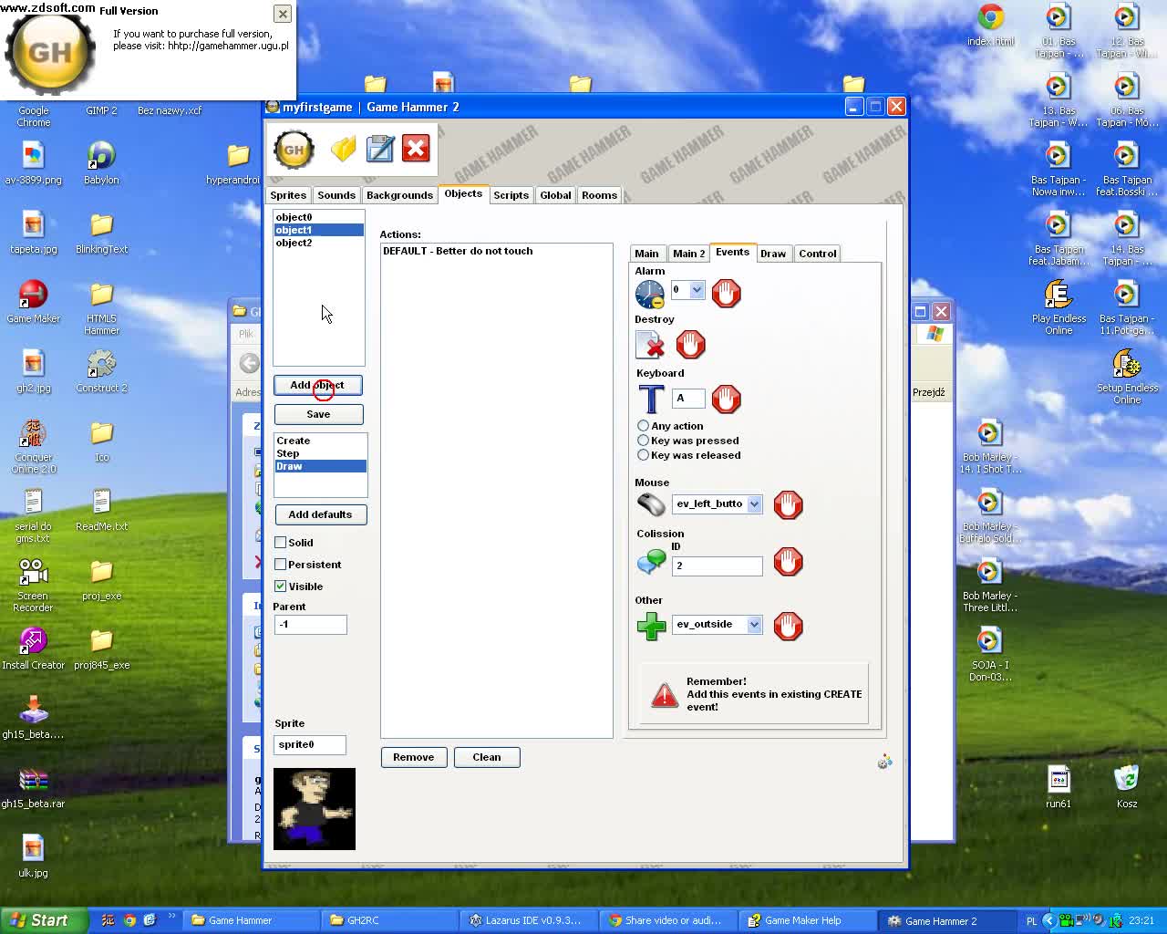Switch to the Main 2 actions tab
The image size is (1167, 934).
(x=688, y=254)
